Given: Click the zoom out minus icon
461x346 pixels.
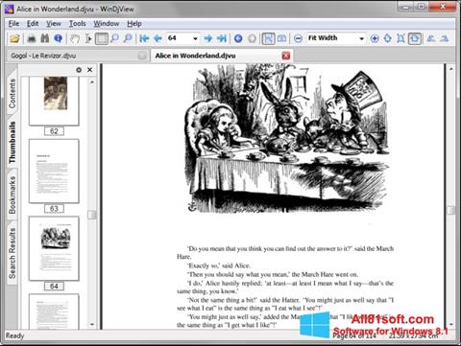Looking at the screenshot, I should tap(298, 38).
